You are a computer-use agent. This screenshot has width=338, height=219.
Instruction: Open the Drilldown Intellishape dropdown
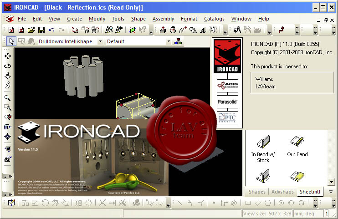[x=100, y=41]
